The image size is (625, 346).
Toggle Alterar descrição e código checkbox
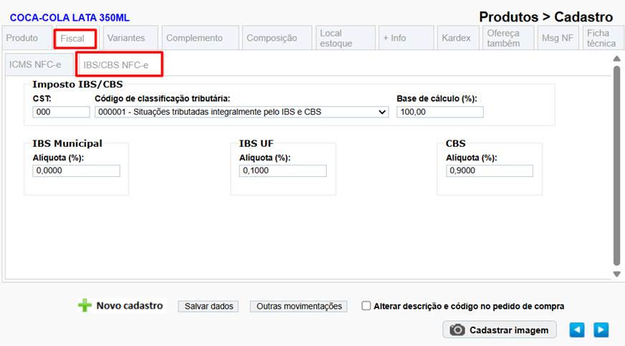[x=366, y=306]
